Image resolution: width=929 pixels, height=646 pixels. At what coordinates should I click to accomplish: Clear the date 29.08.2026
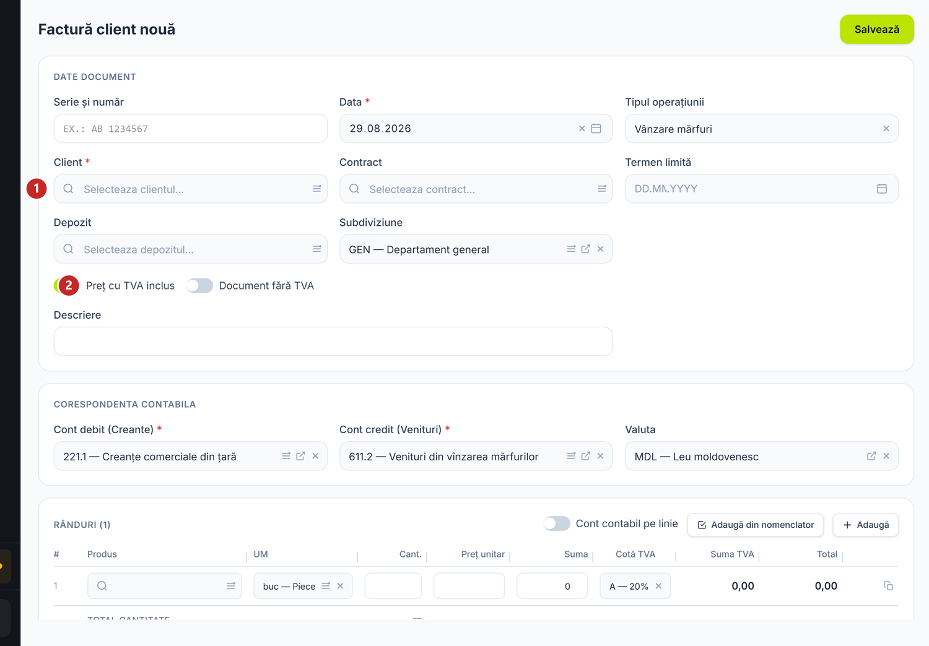[582, 129]
